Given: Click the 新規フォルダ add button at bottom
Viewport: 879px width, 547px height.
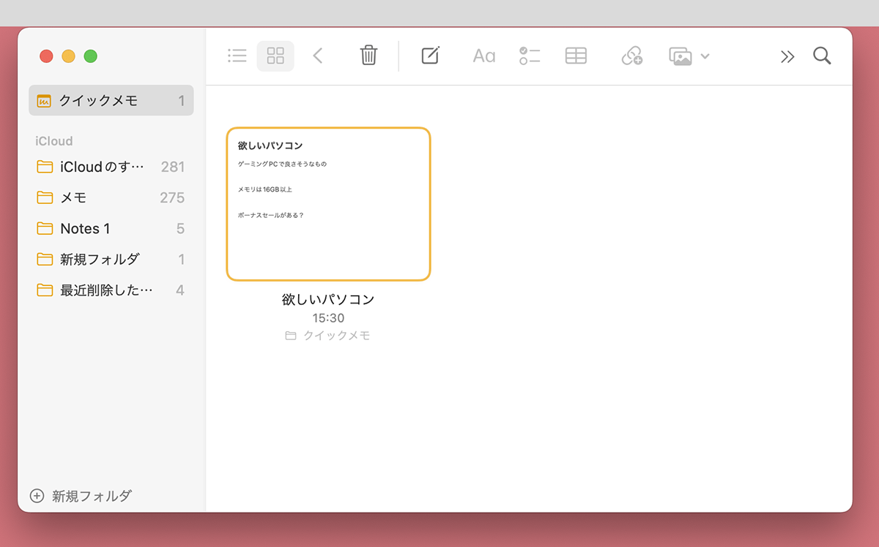Looking at the screenshot, I should (x=81, y=496).
